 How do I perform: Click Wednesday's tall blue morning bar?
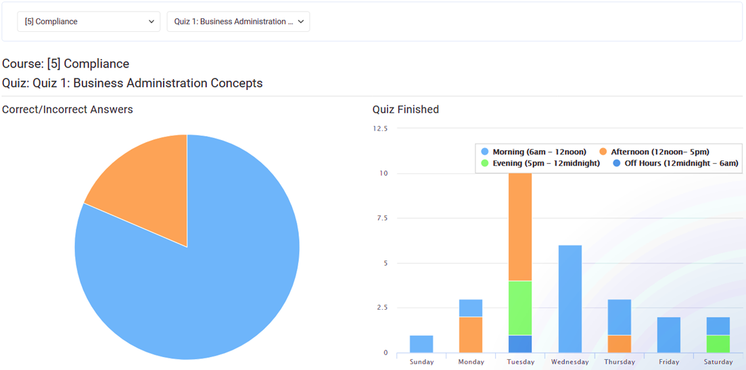tap(570, 298)
